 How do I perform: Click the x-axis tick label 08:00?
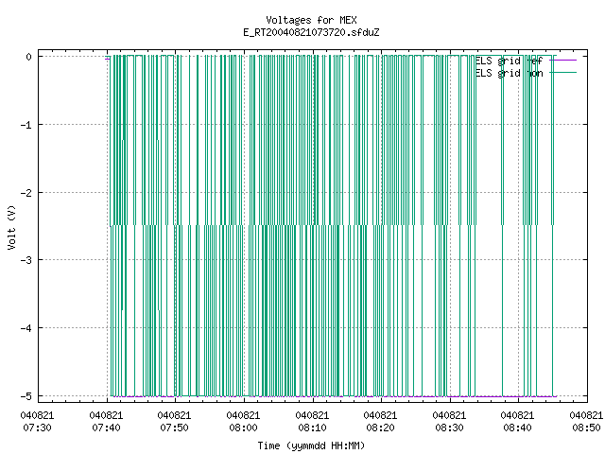(x=243, y=428)
